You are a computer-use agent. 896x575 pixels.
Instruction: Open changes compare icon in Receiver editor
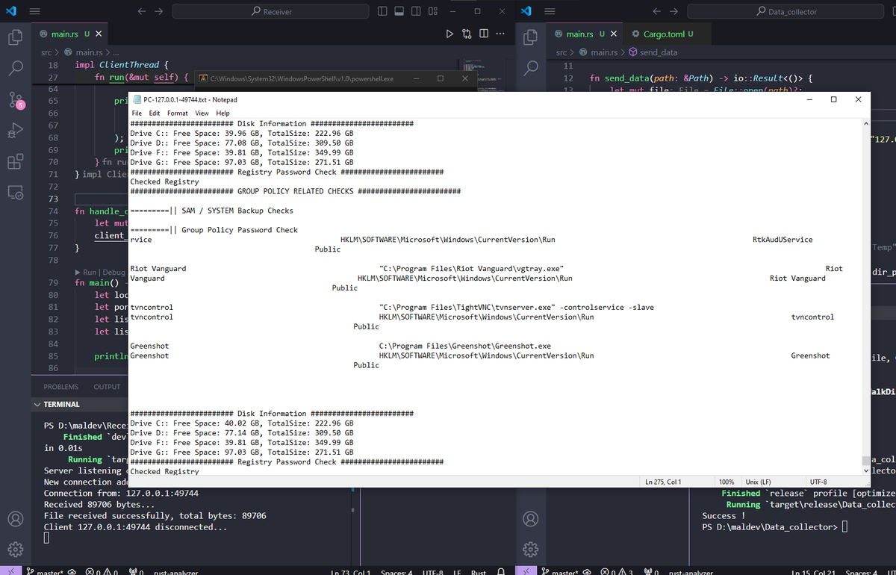coord(467,34)
